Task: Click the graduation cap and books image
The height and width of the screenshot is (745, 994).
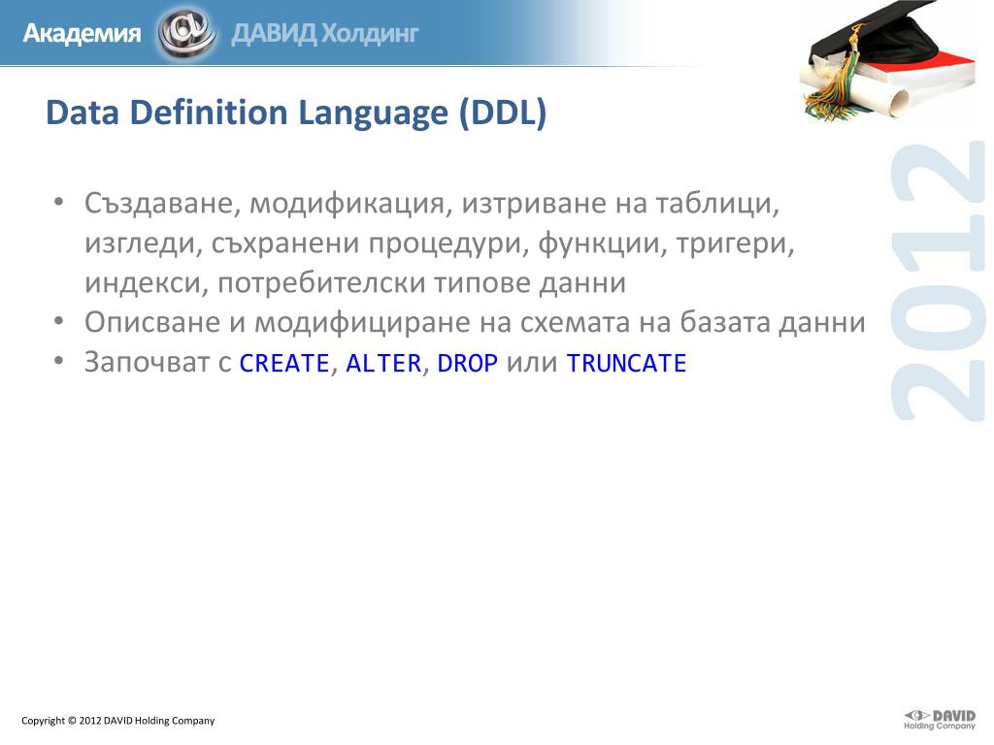Action: [x=889, y=61]
